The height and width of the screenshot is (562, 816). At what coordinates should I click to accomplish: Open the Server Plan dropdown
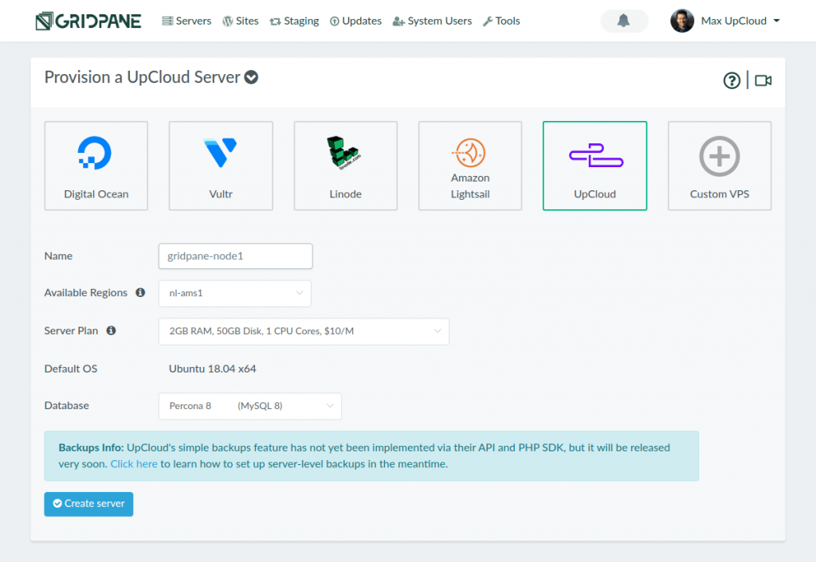pyautogui.click(x=304, y=331)
